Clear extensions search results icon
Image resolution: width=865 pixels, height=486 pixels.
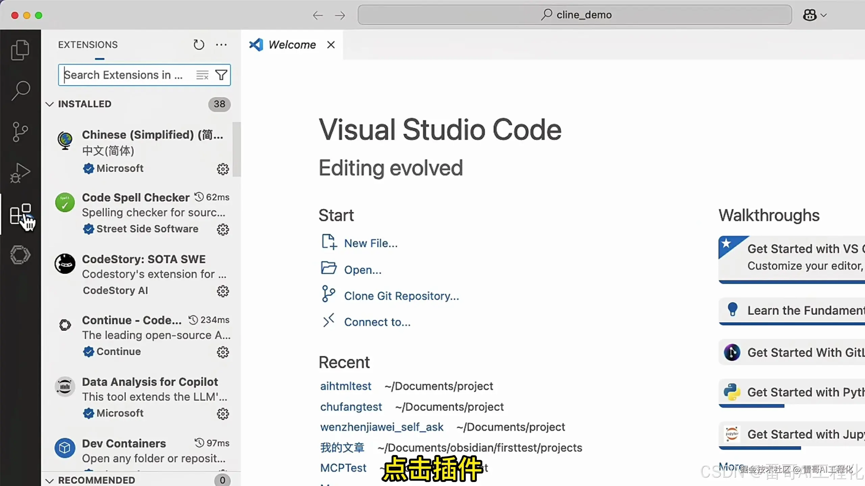click(x=202, y=75)
